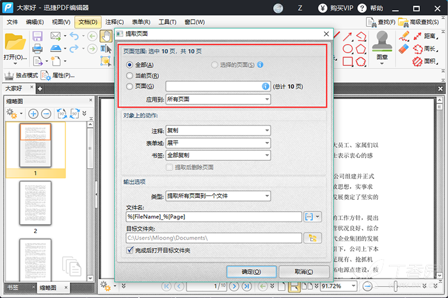Zoom in thumbnails with plus icon
This screenshot has width=448, height=298.
pos(33,113)
